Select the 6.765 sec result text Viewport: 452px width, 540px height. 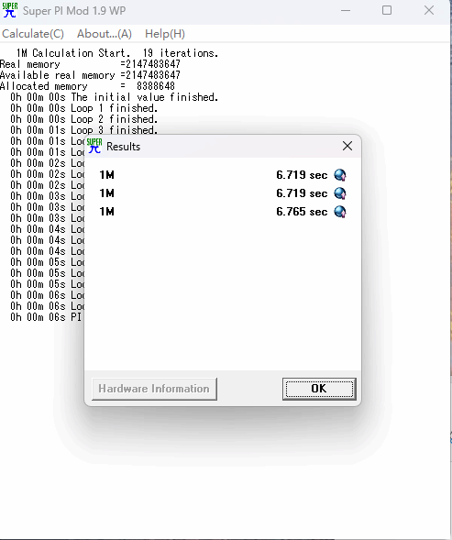pyautogui.click(x=302, y=212)
